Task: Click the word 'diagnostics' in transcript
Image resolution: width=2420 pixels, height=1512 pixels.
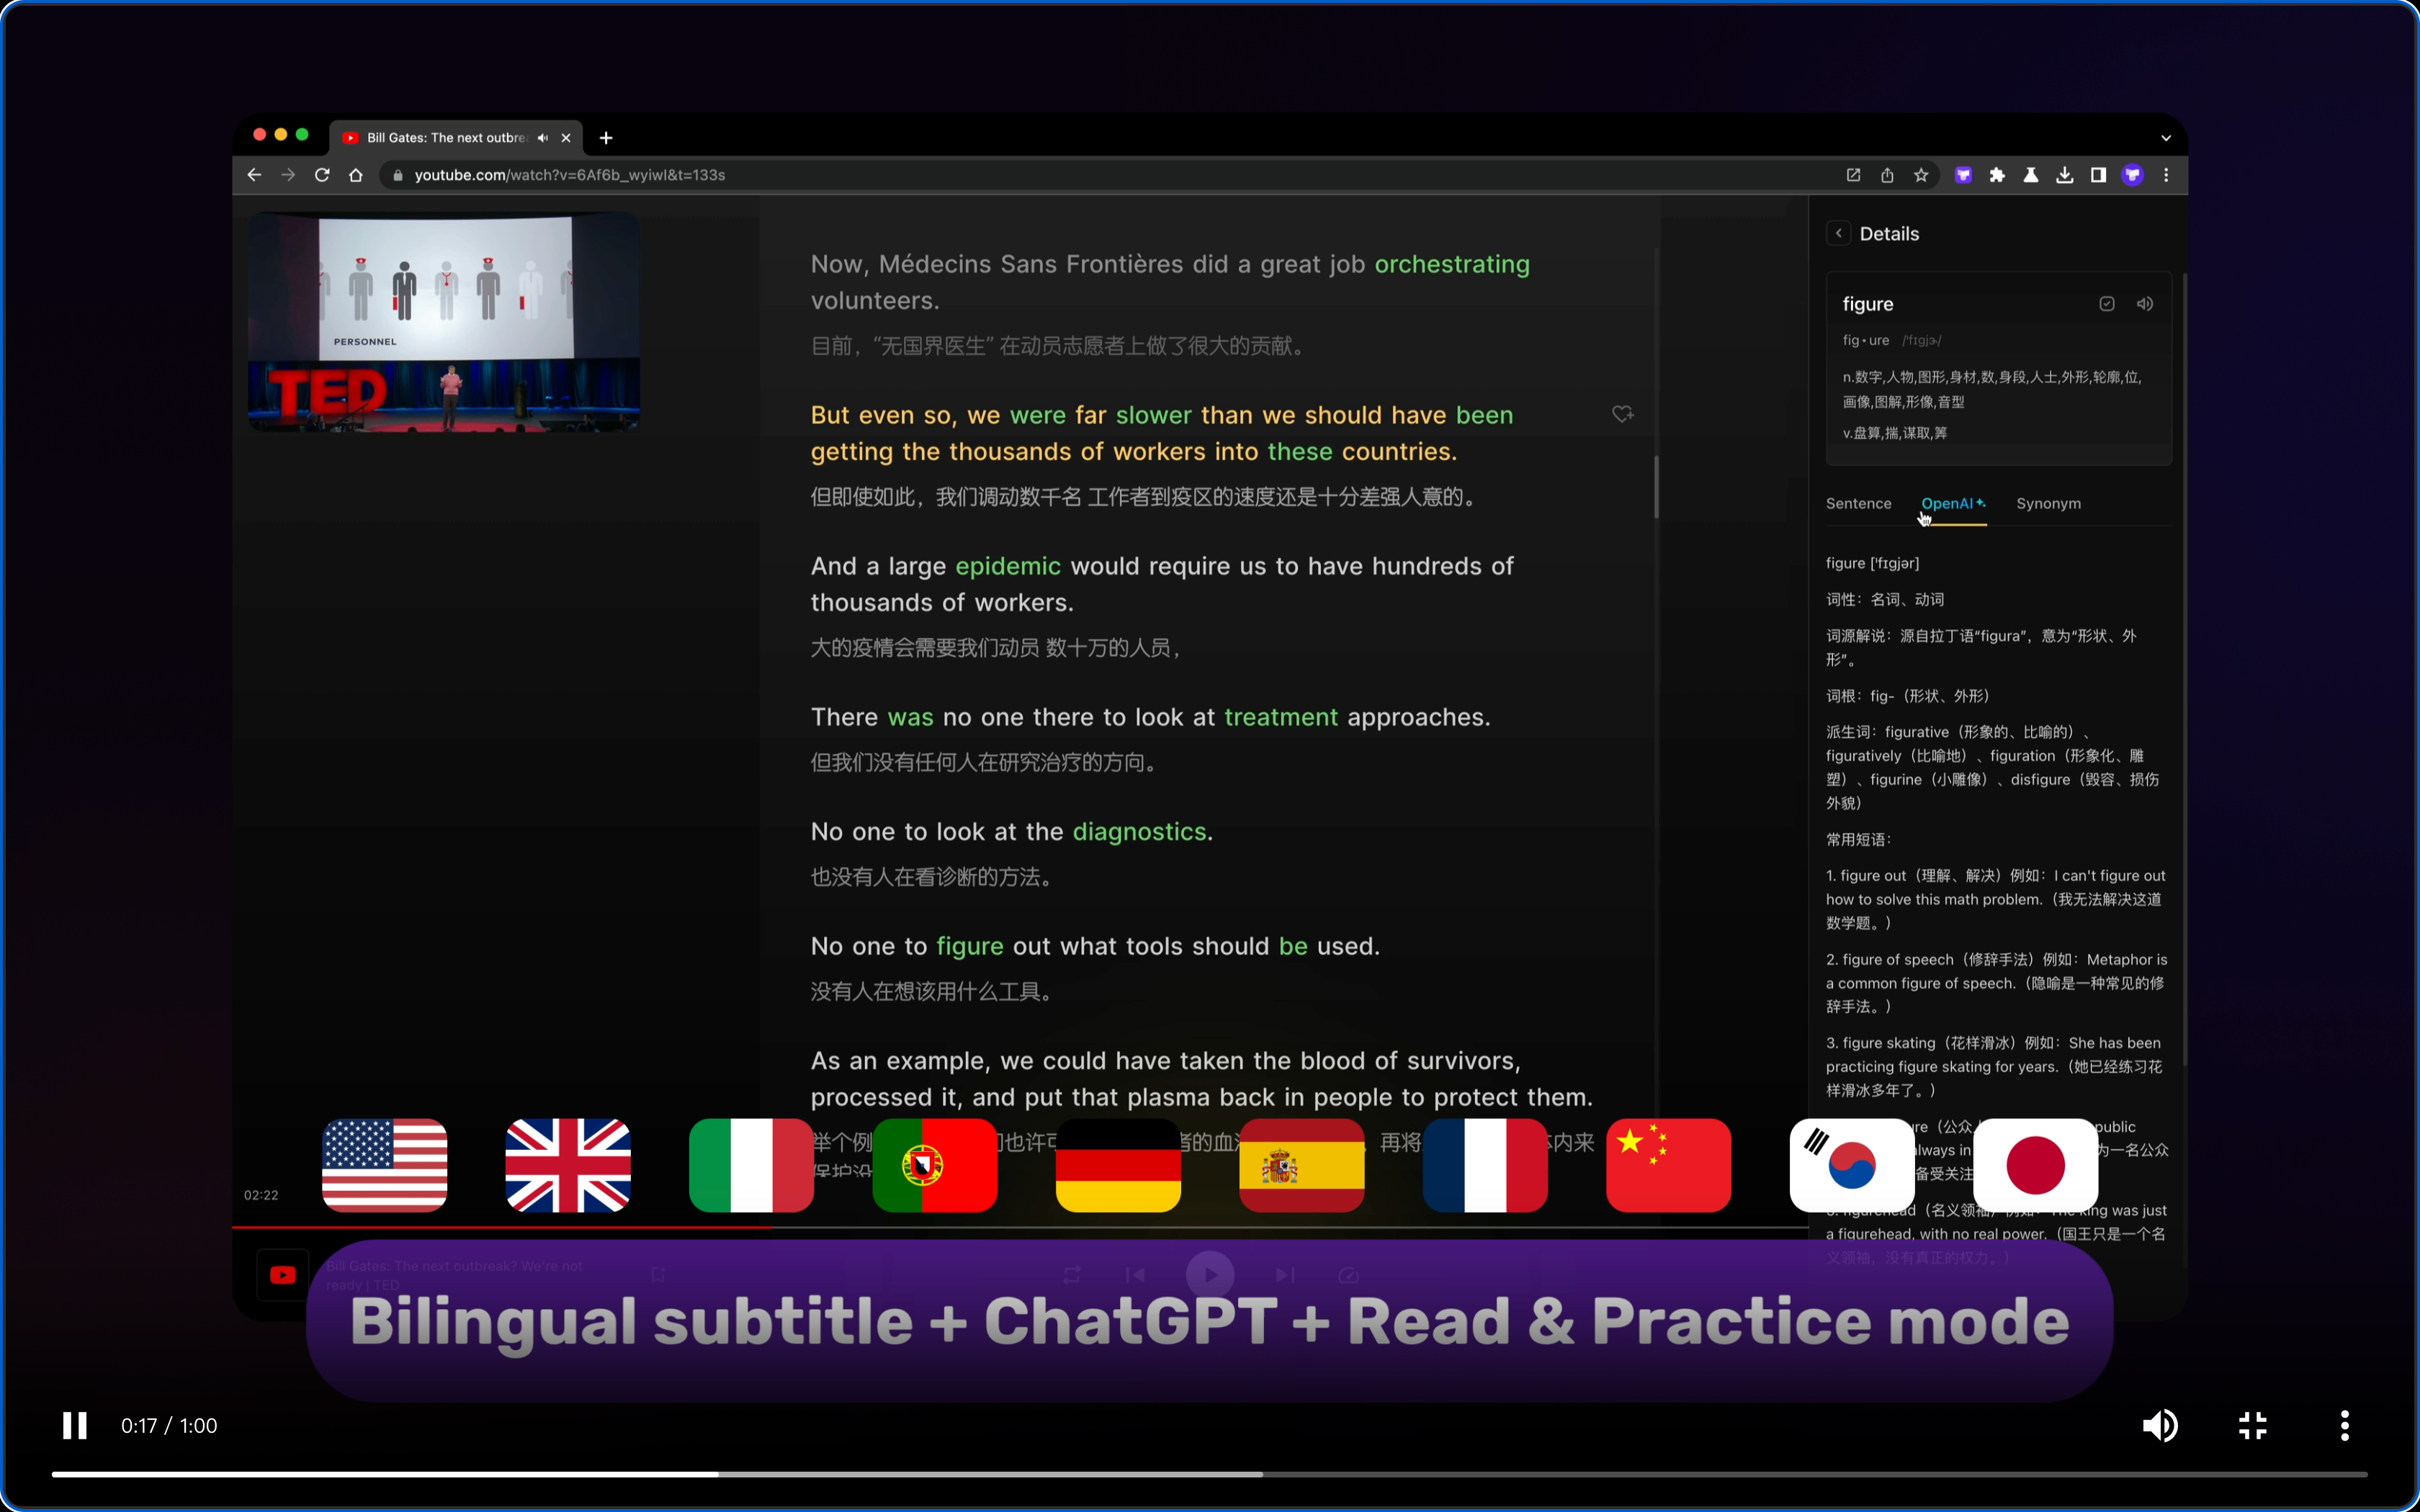Action: (x=1139, y=831)
